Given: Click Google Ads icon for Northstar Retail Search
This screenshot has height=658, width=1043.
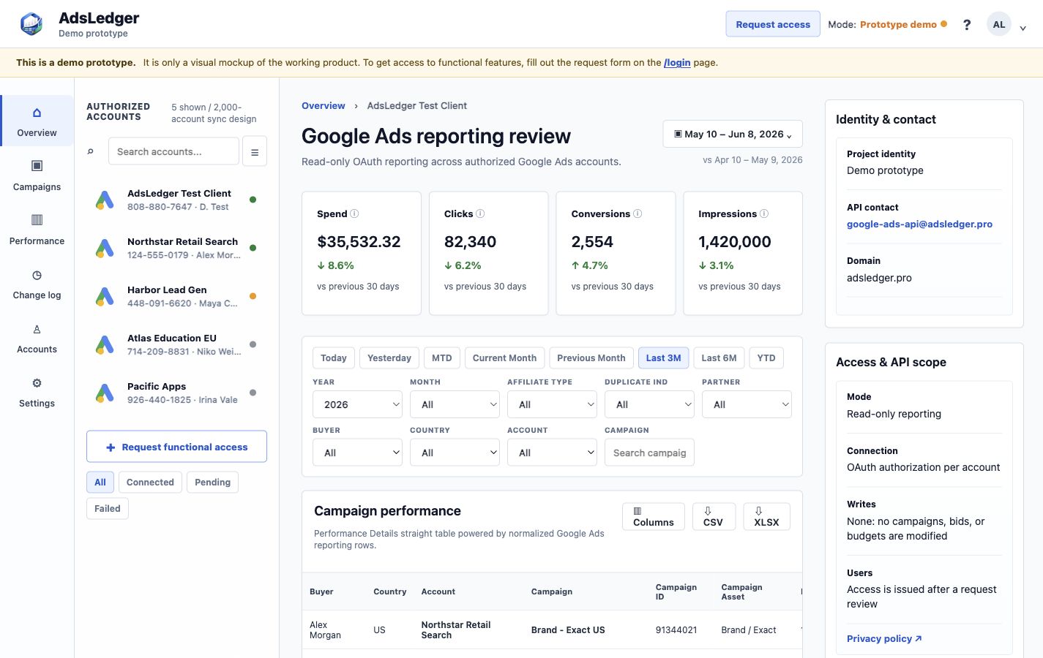Looking at the screenshot, I should (105, 248).
